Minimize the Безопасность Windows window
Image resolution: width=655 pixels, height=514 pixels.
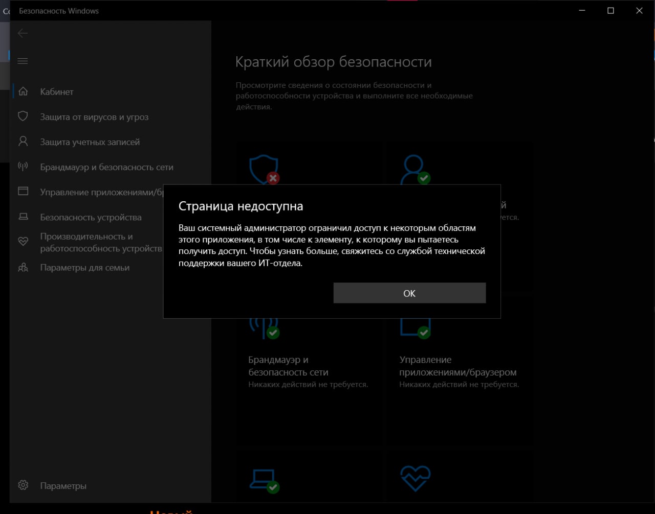582,11
